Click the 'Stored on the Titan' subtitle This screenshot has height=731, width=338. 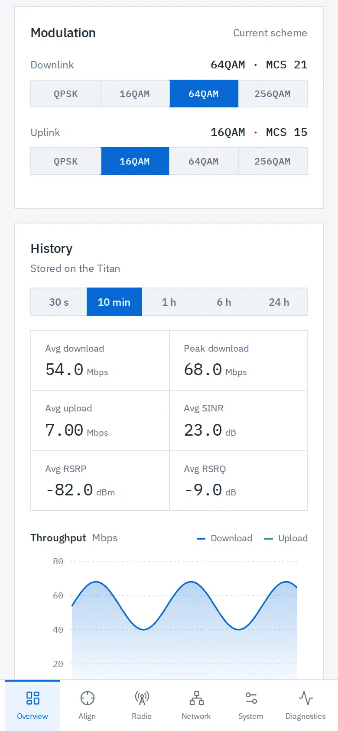click(75, 268)
